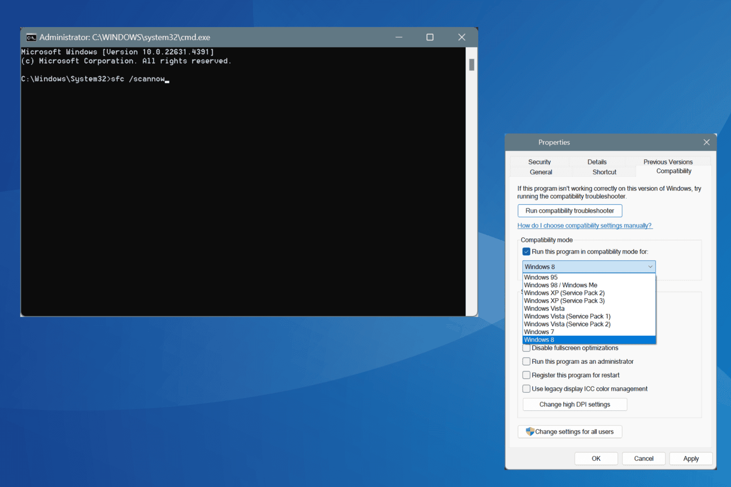Click the Command Prompt scrollbar thumb
Image resolution: width=731 pixels, height=487 pixels.
(x=472, y=65)
